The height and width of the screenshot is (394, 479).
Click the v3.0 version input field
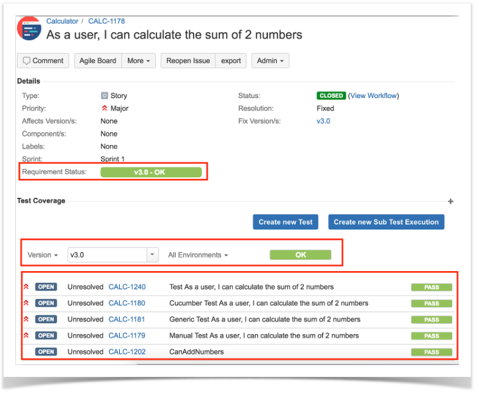[107, 255]
